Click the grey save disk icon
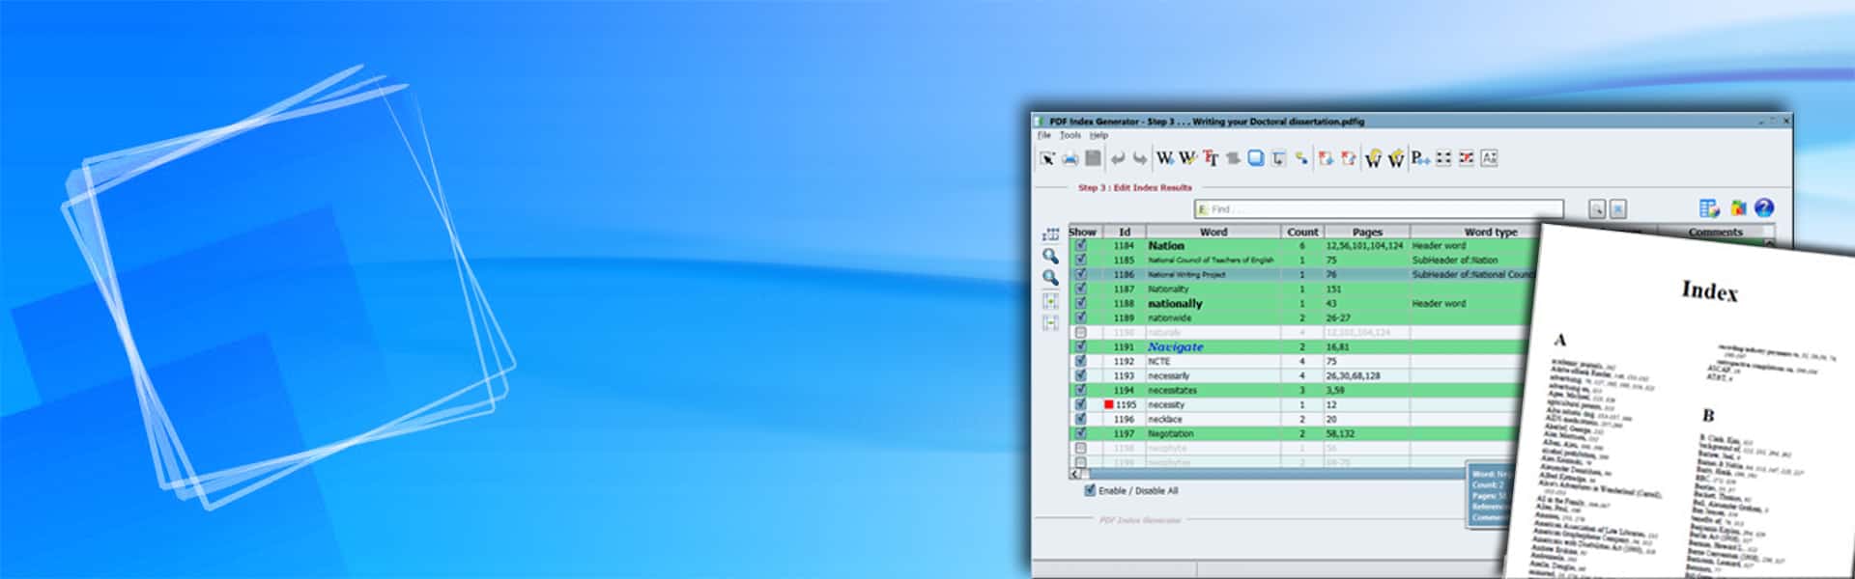1855x579 pixels. click(x=1093, y=158)
